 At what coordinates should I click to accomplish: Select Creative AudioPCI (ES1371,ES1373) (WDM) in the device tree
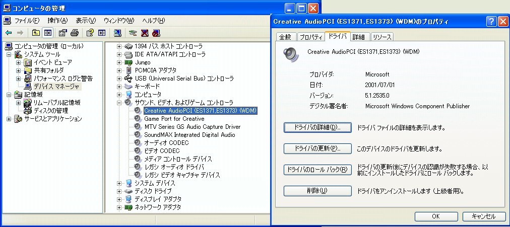click(201, 111)
